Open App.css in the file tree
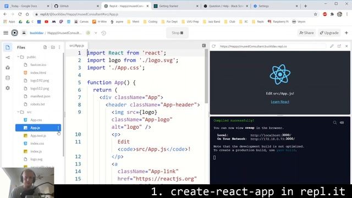This screenshot has height=198, width=352. [x=36, y=120]
